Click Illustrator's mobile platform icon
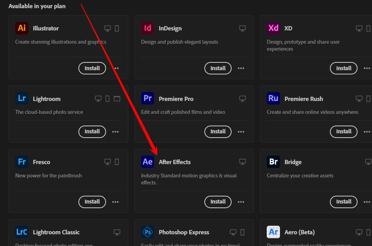Image resolution: width=372 pixels, height=246 pixels. [117, 28]
